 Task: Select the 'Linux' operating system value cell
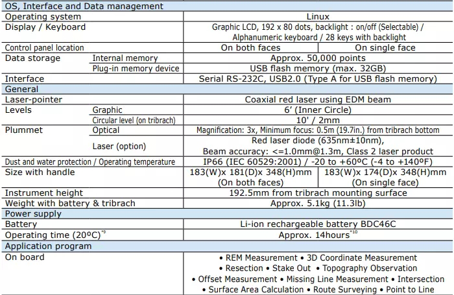pyautogui.click(x=317, y=16)
